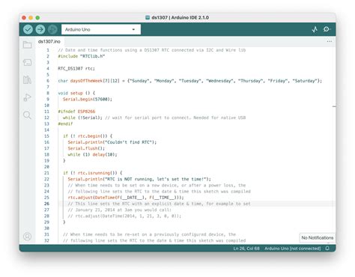Click the daysOfTheWeek array name
The image size is (355, 277).
(x=86, y=81)
